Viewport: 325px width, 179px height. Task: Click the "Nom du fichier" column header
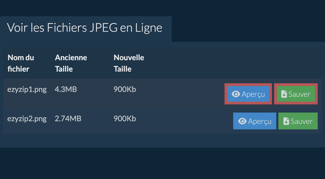pyautogui.click(x=21, y=63)
